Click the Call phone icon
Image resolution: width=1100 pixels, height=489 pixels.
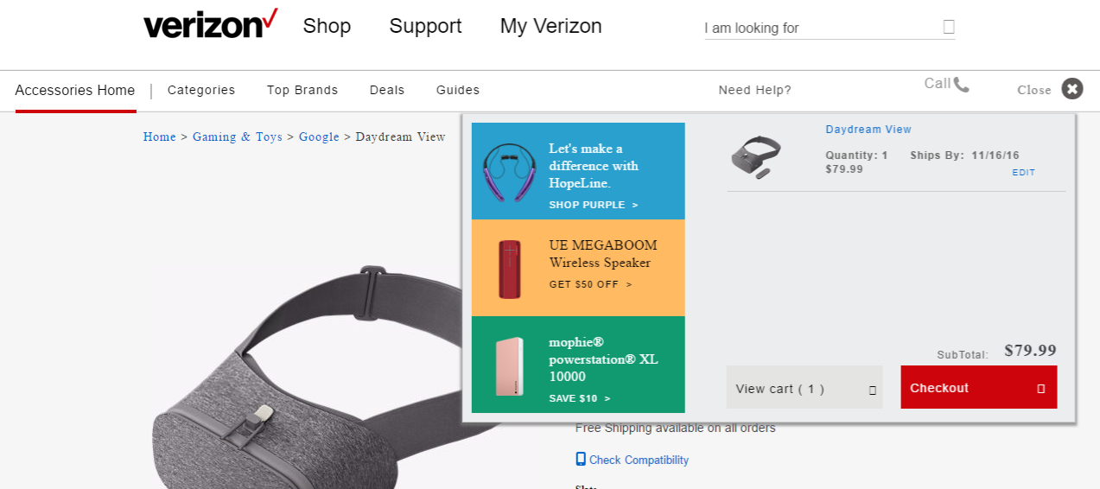(x=961, y=85)
